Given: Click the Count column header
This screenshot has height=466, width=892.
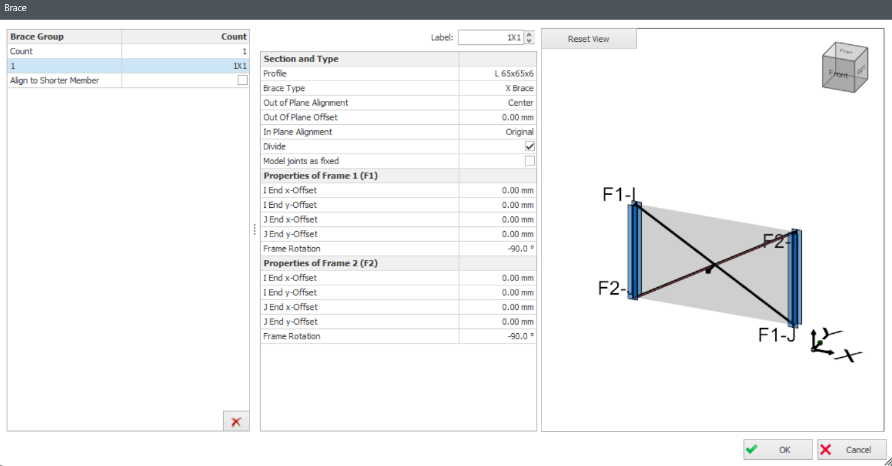Looking at the screenshot, I should pos(185,37).
